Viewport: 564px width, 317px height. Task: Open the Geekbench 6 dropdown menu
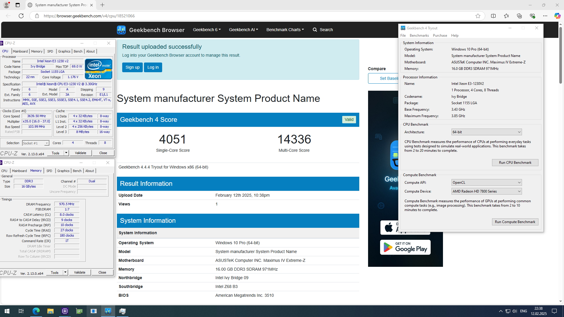click(207, 30)
